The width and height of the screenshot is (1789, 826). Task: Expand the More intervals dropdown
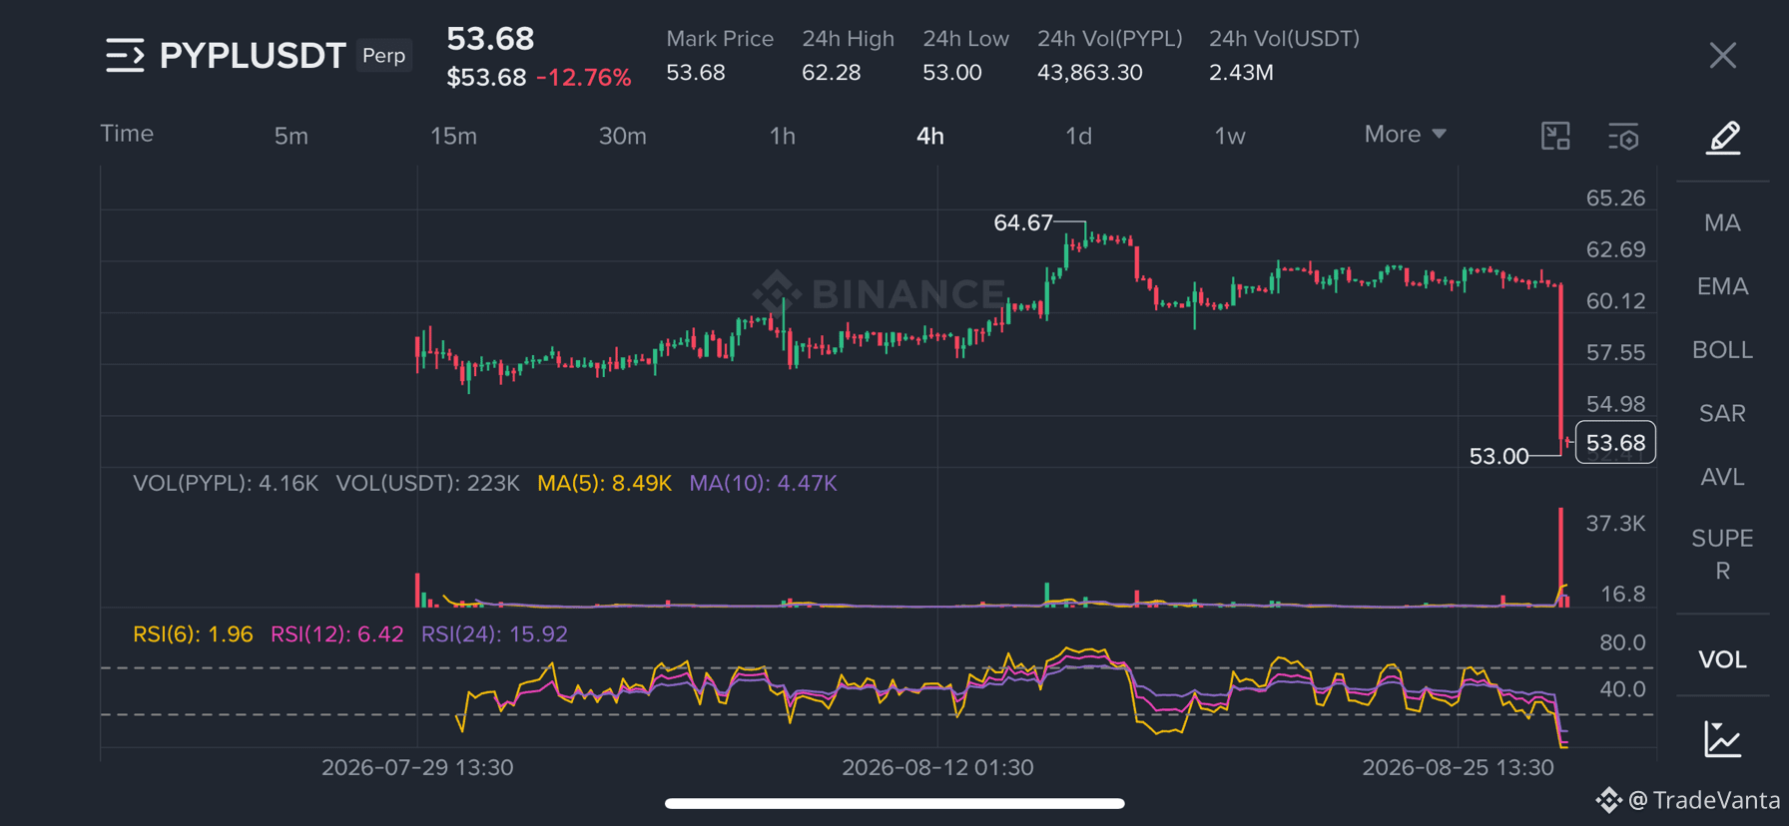pyautogui.click(x=1405, y=134)
